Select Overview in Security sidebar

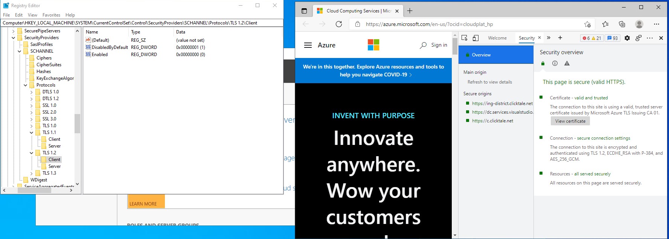click(496, 55)
